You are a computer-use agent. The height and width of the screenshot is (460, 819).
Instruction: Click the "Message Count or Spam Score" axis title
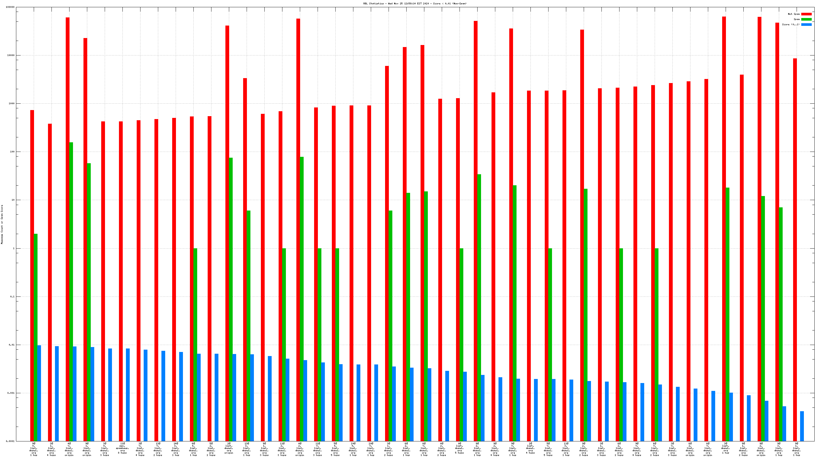[x=2, y=224]
